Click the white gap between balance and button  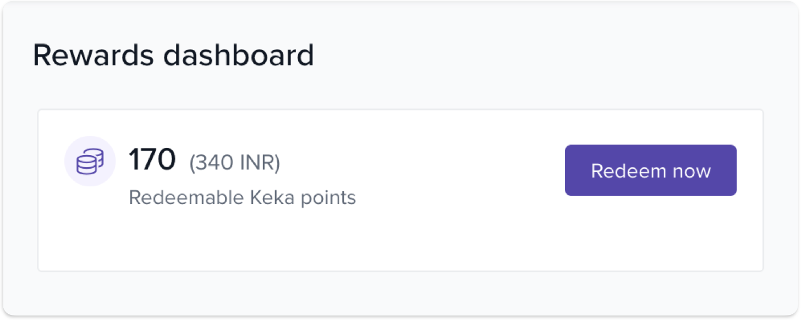click(457, 170)
